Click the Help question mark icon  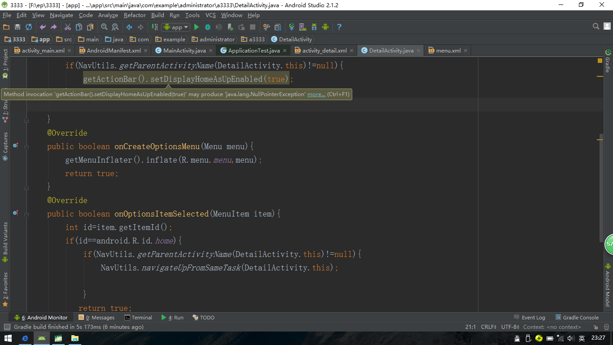[x=339, y=27]
